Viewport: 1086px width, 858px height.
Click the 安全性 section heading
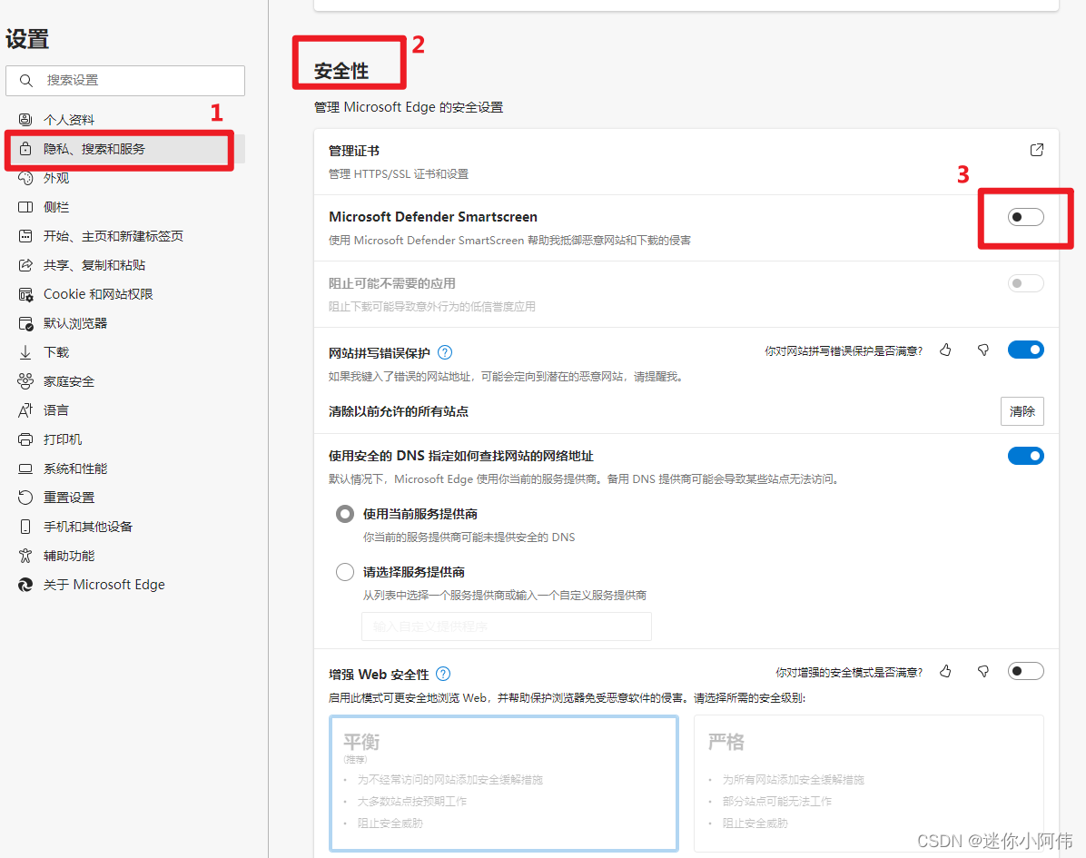[x=341, y=71]
